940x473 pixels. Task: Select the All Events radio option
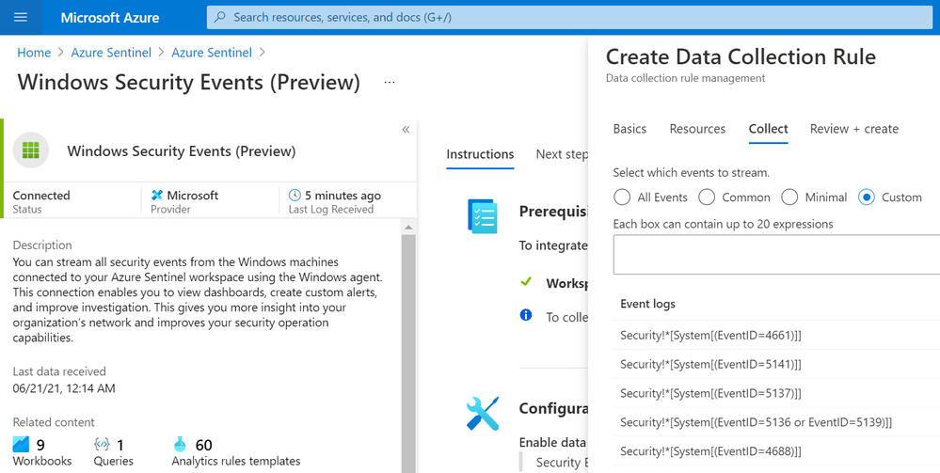(622, 197)
